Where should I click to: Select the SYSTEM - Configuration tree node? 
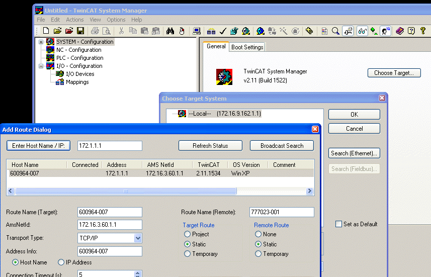coord(84,42)
